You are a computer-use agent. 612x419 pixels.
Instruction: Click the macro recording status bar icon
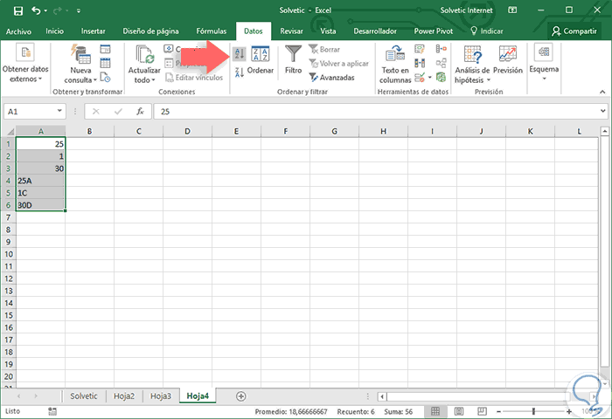pos(52,411)
